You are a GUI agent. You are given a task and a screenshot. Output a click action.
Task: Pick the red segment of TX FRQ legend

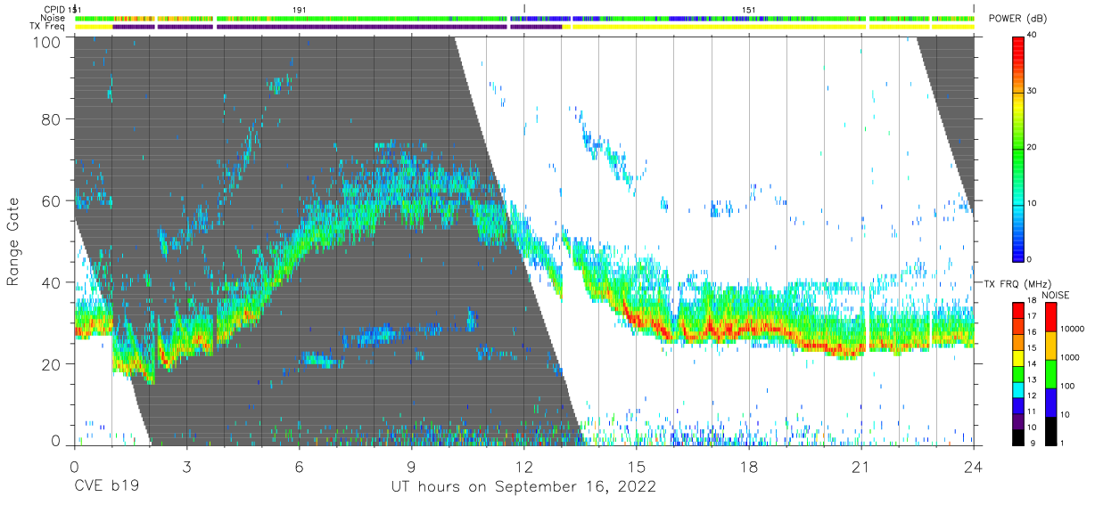[x=1018, y=311]
